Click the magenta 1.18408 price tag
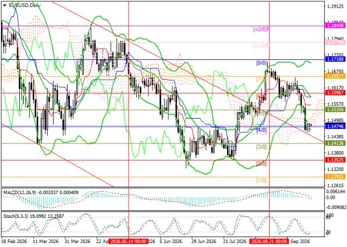Screen dimensions: 347x247 click(336, 26)
